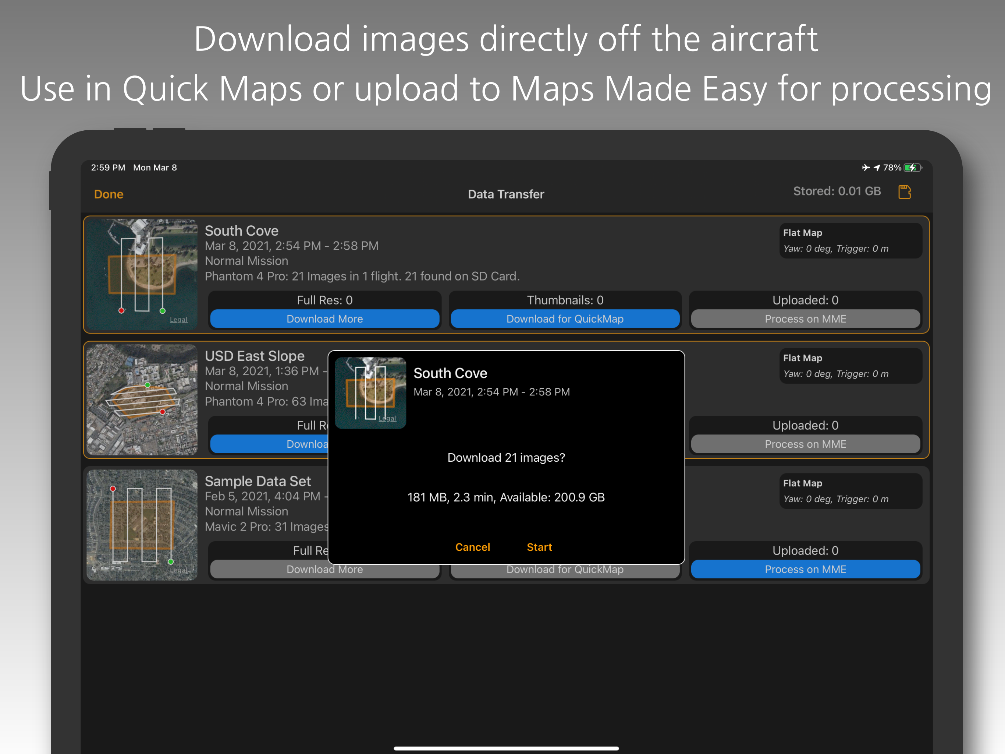1005x754 pixels.
Task: Select the Flat Map box for USD East Slope
Action: (850, 366)
